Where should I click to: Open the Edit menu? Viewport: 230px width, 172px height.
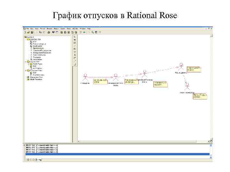[32, 29]
